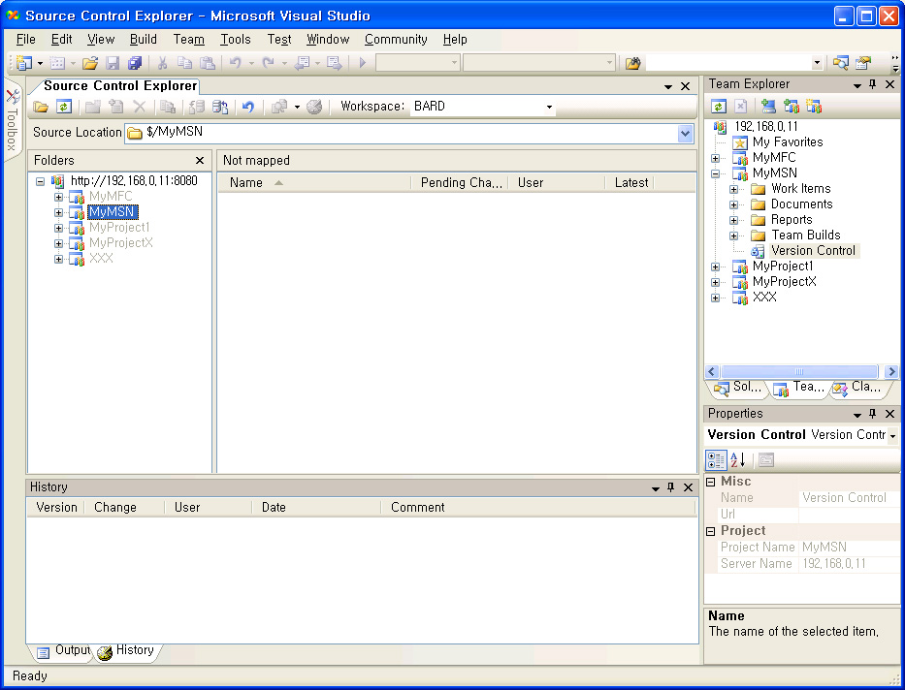Click the Open File icon
The image size is (905, 690).
[x=90, y=63]
